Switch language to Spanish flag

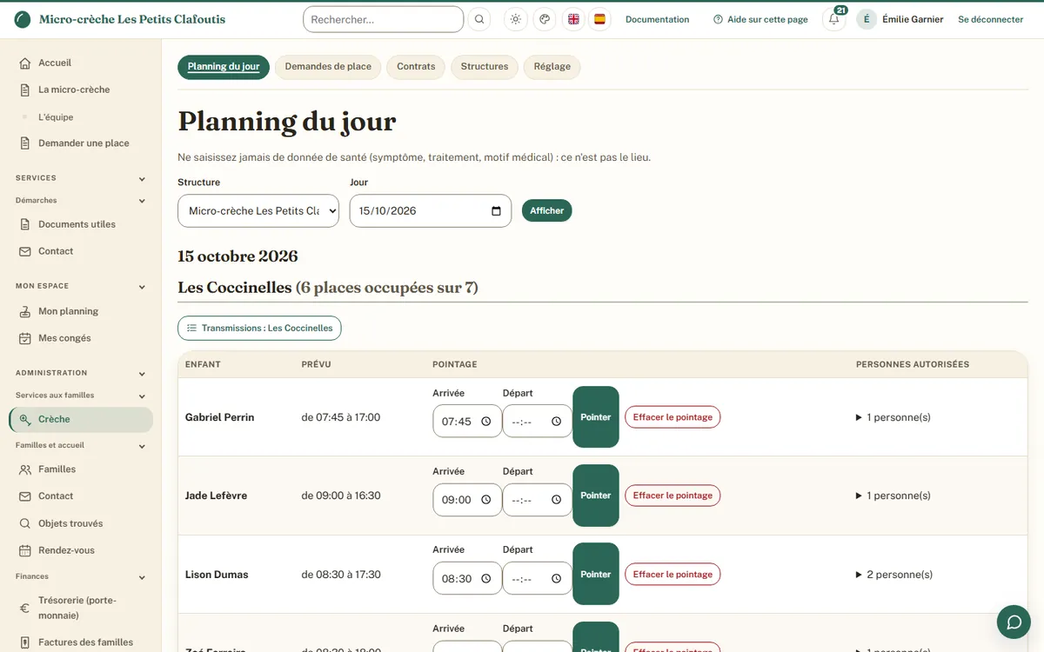click(599, 19)
